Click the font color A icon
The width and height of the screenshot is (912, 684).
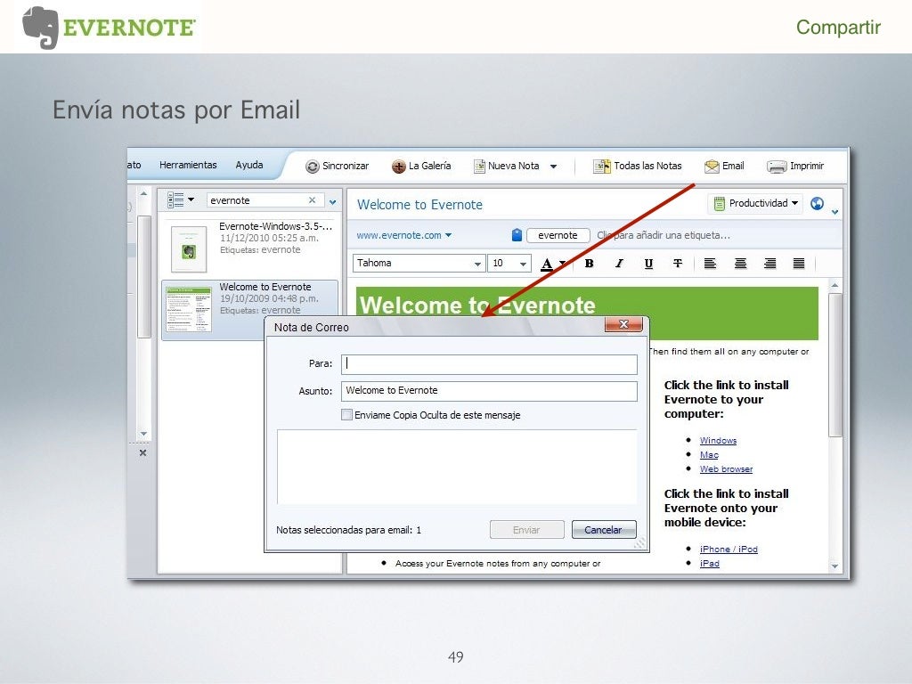(x=547, y=264)
